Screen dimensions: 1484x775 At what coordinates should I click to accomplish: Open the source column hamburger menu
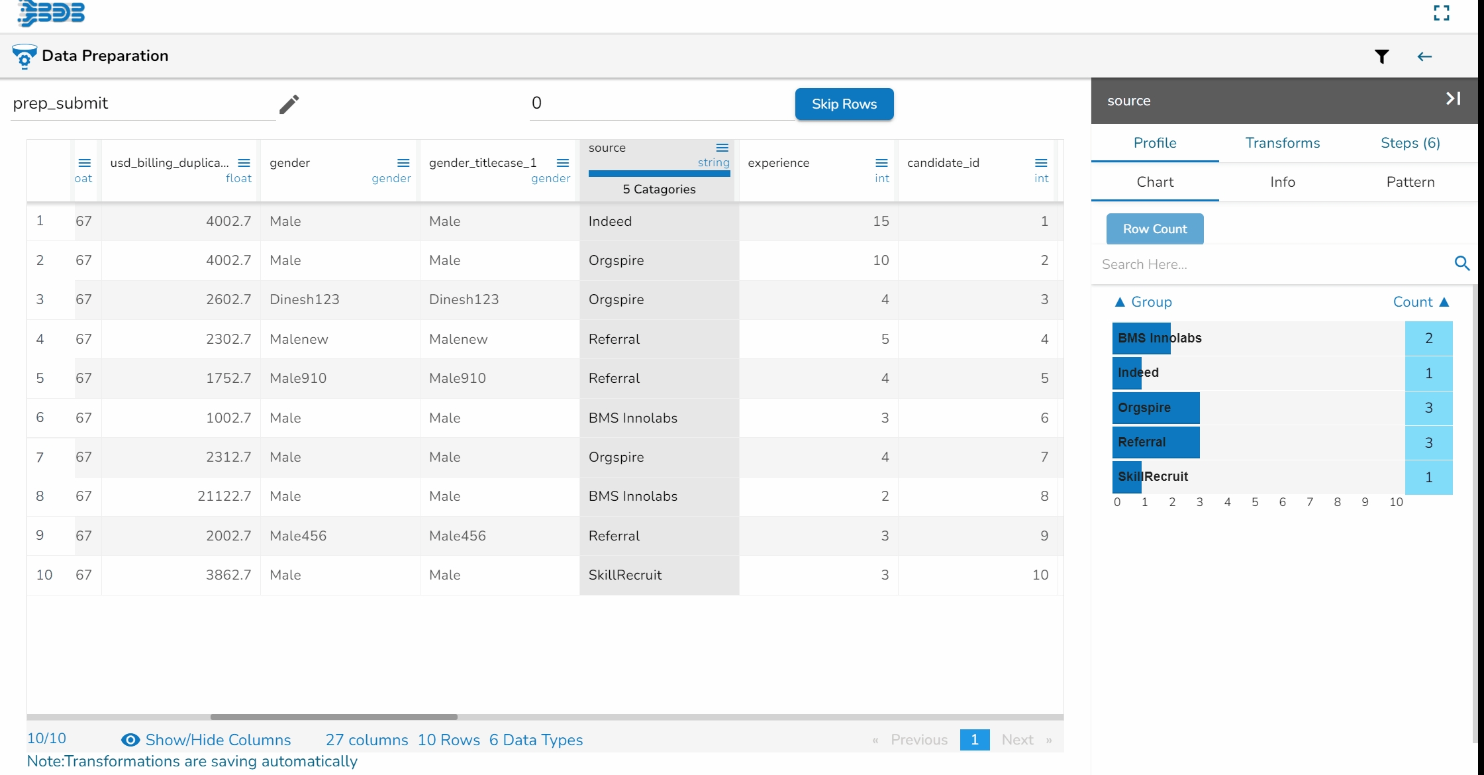(x=722, y=148)
